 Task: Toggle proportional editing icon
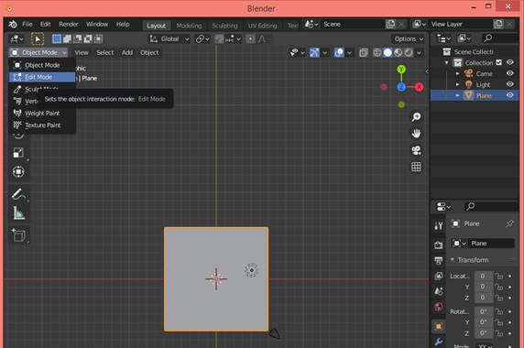pyautogui.click(x=250, y=39)
